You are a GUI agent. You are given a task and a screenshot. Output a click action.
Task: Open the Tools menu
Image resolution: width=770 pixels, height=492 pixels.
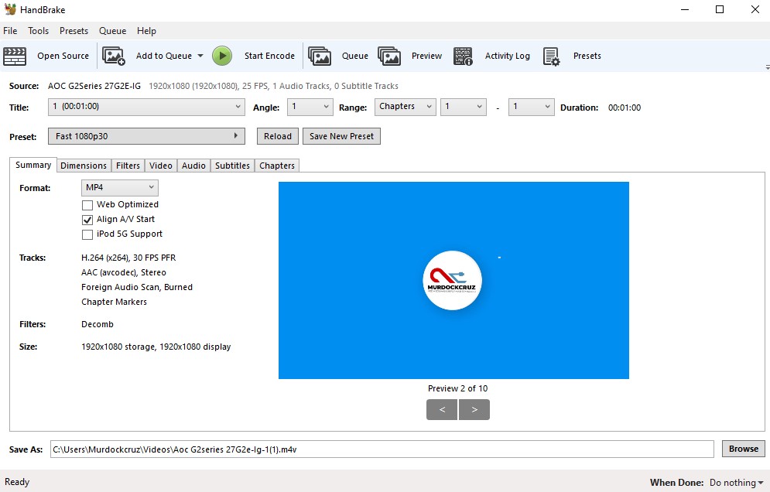(38, 30)
